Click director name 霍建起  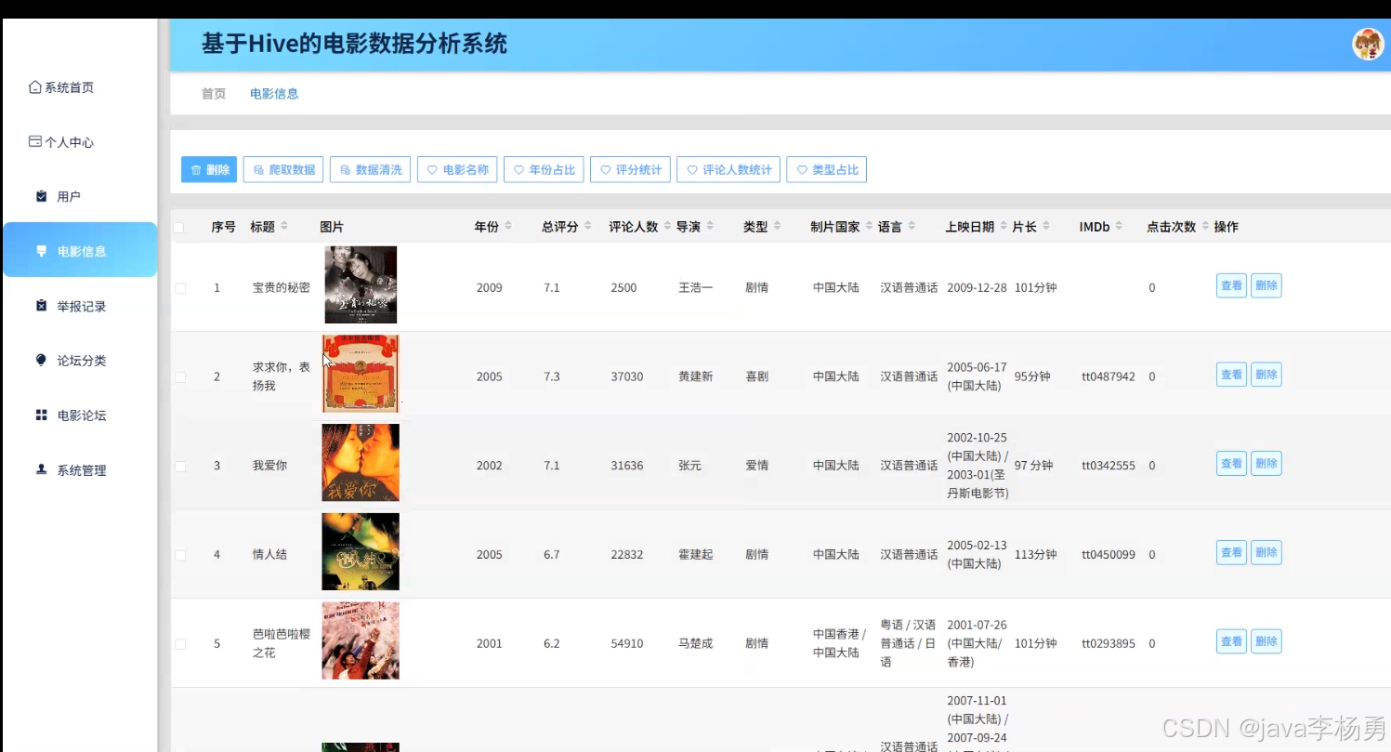[x=696, y=555]
